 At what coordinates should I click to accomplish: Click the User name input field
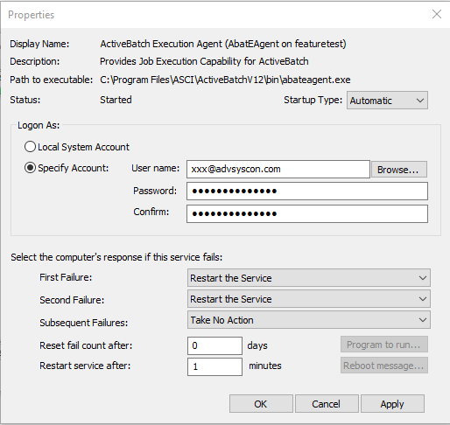(x=278, y=169)
